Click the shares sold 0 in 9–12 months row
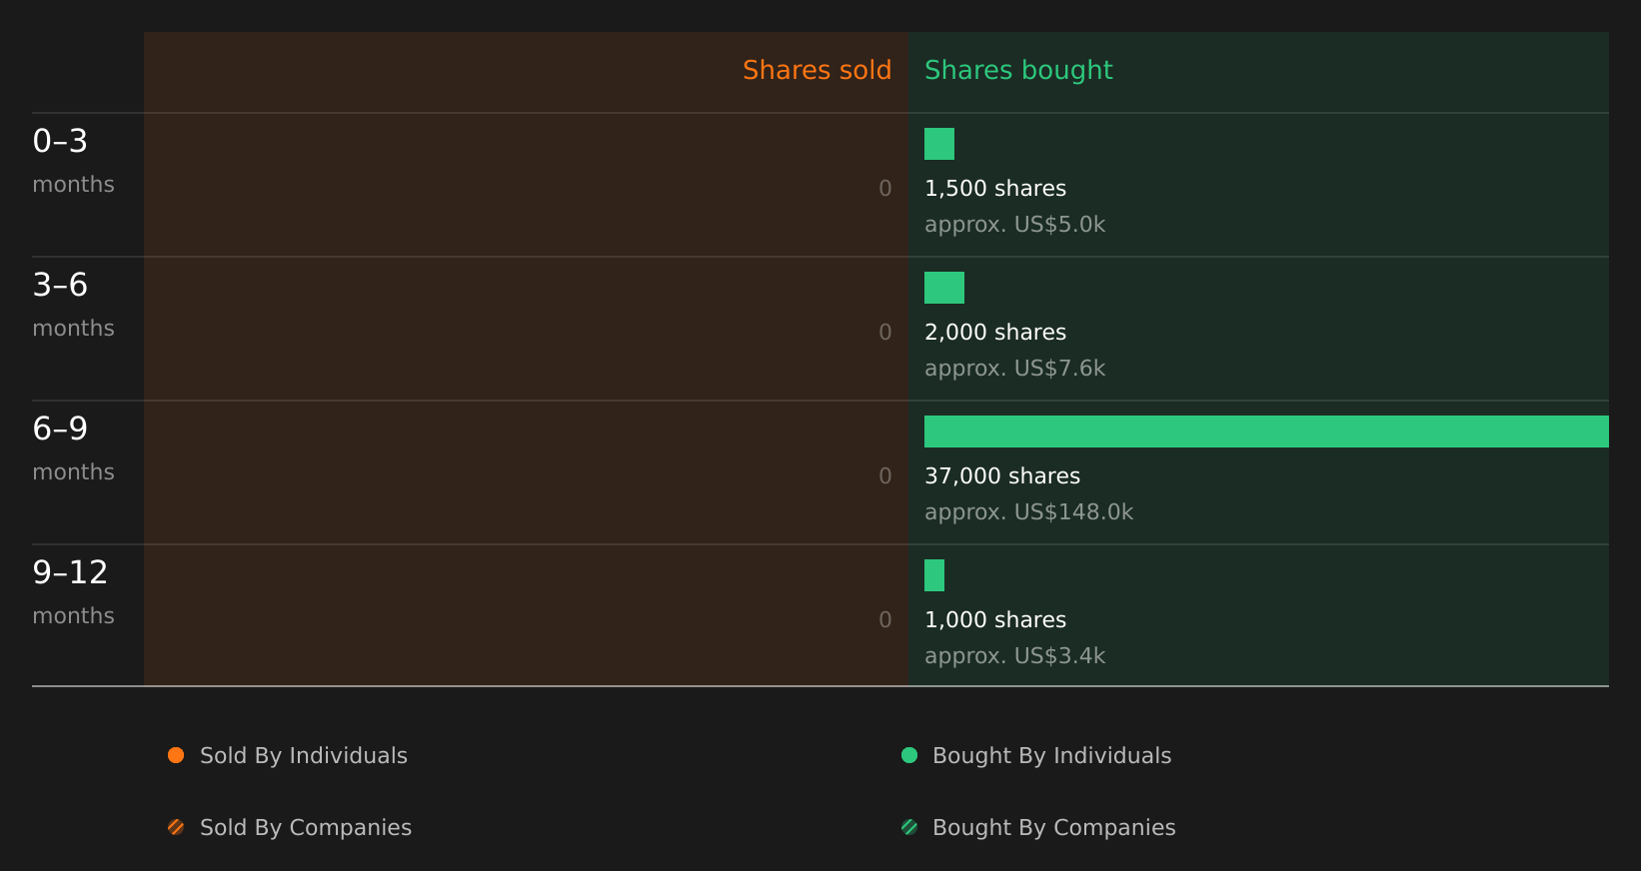 tap(885, 620)
